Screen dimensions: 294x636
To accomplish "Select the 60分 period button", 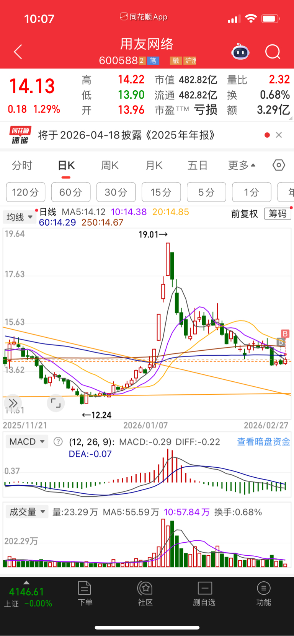I will click(x=71, y=192).
